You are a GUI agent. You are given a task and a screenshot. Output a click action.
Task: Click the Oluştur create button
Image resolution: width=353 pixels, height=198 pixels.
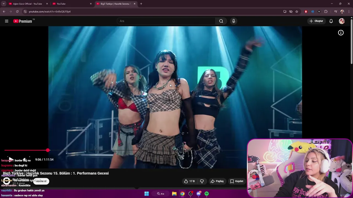click(x=316, y=21)
